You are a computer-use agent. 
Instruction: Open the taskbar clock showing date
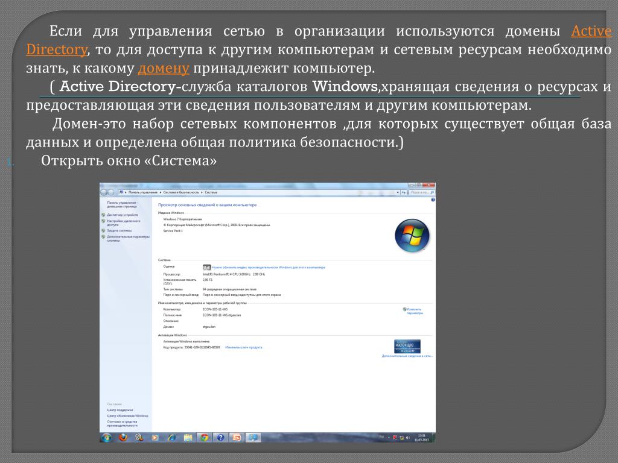(421, 438)
